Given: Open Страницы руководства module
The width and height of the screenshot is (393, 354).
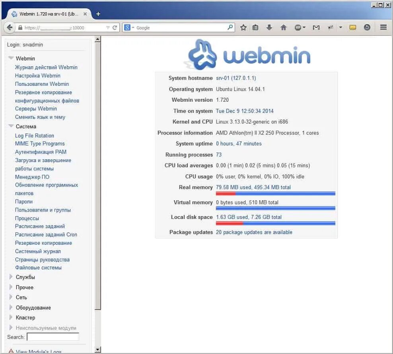Looking at the screenshot, I should (x=42, y=259).
